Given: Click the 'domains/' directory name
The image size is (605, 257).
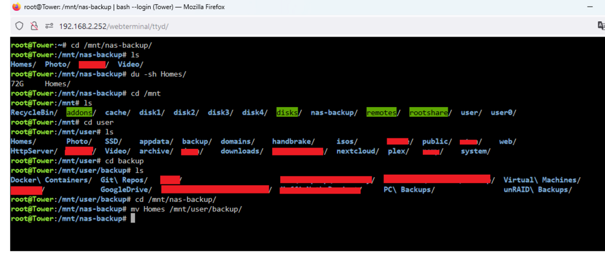Looking at the screenshot, I should point(238,142).
